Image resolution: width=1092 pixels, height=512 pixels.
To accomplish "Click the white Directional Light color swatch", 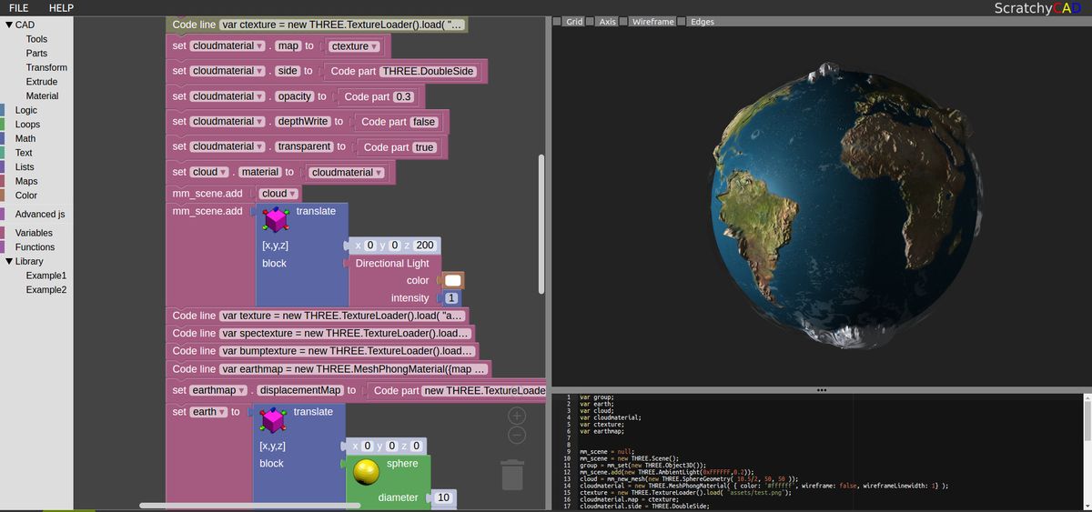I will [x=452, y=280].
